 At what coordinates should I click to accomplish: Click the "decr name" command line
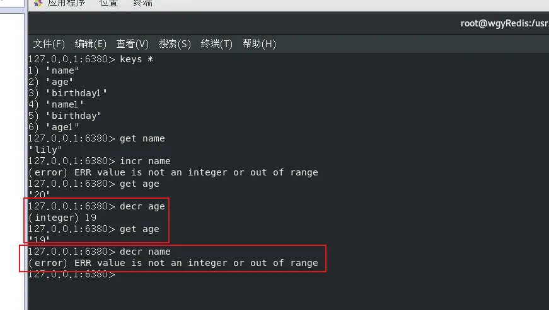[99, 252]
